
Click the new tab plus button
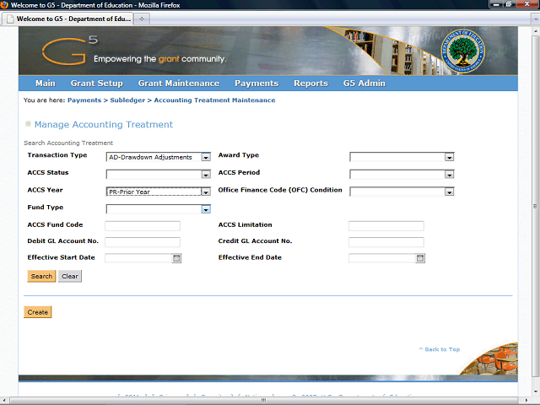(142, 19)
